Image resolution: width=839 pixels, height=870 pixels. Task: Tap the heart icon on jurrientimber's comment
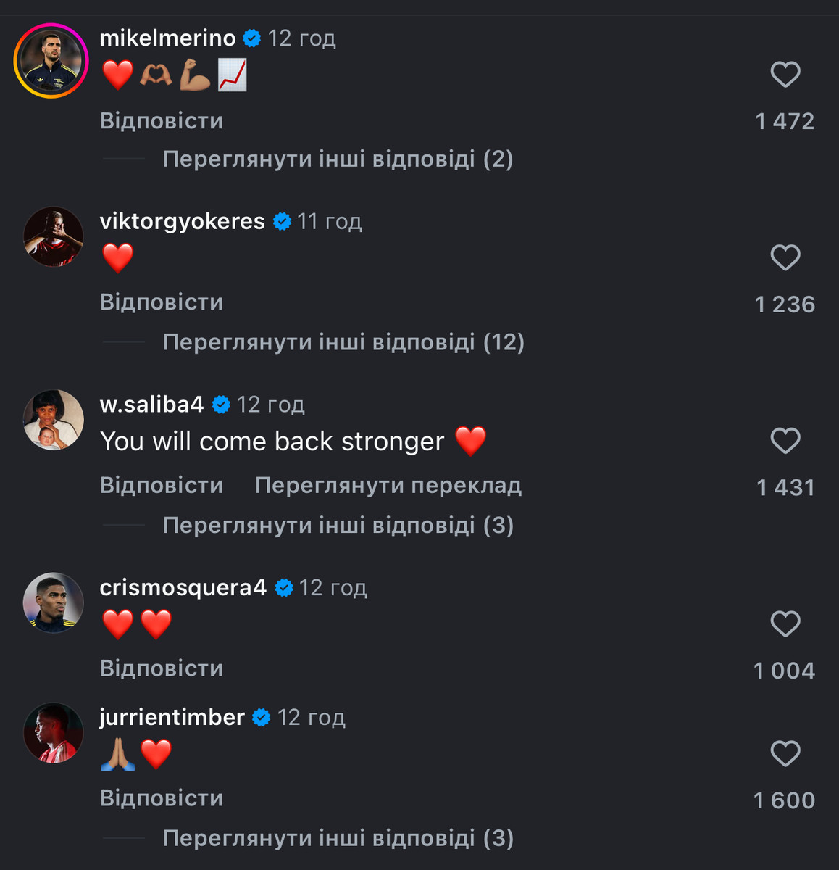tap(785, 753)
